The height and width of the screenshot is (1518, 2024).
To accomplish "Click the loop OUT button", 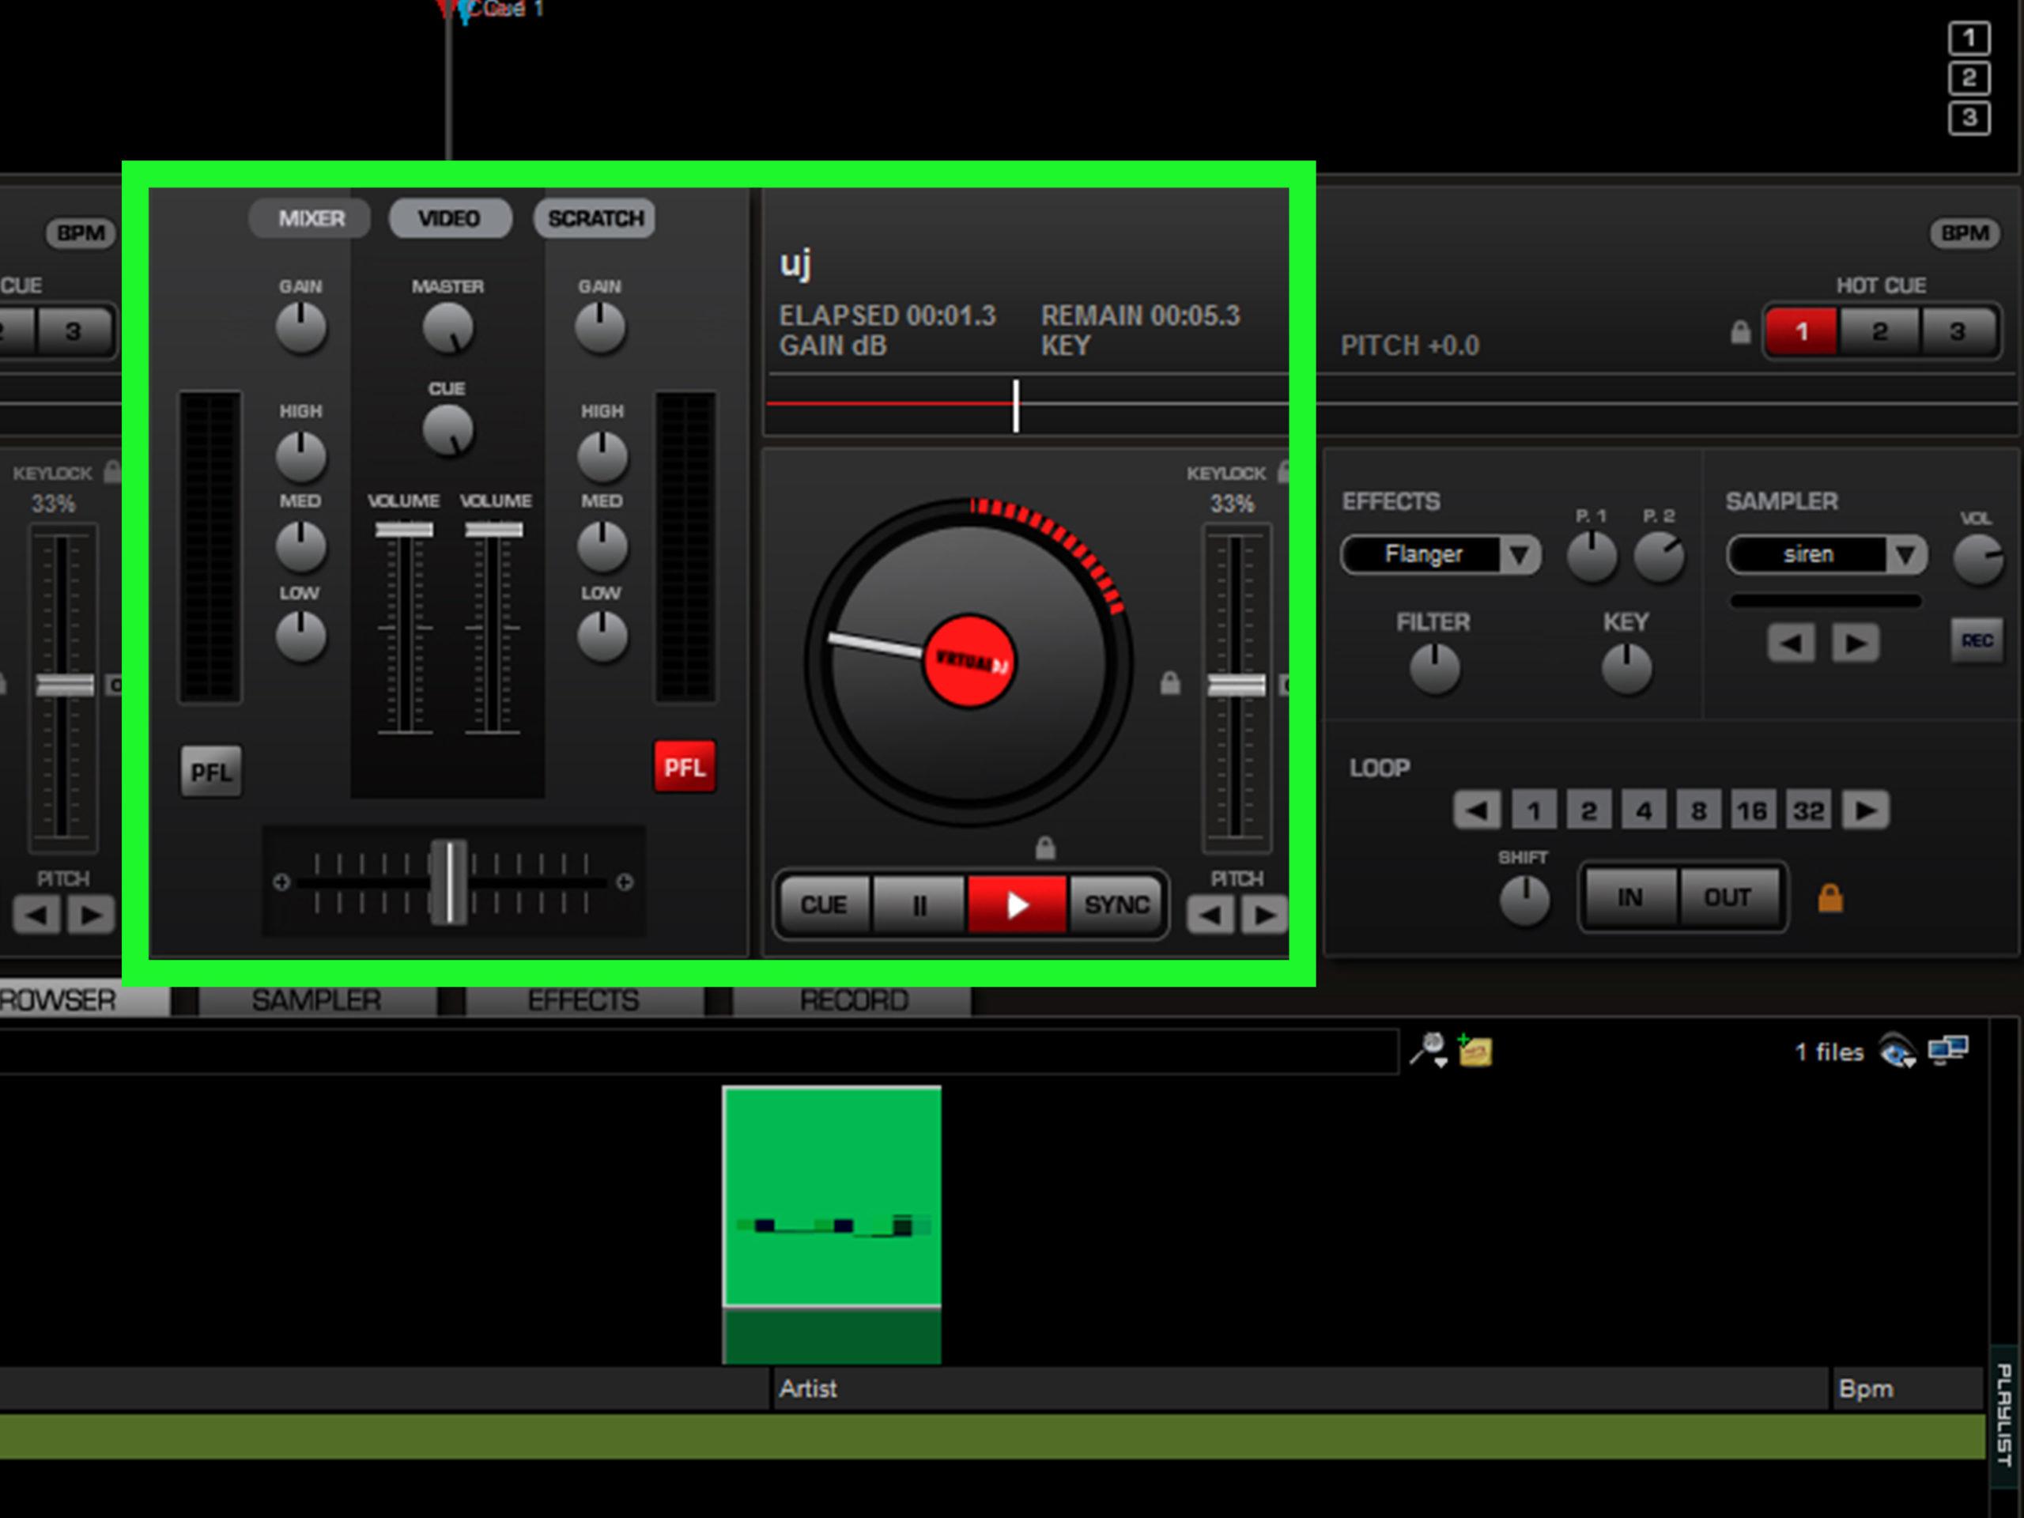I will [x=1728, y=897].
